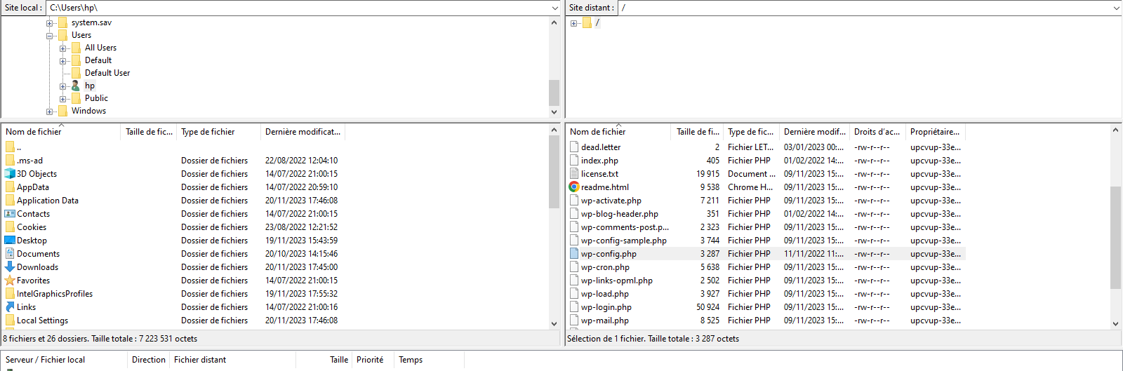
Task: Click the 3D Objects folder icon
Action: coord(10,174)
